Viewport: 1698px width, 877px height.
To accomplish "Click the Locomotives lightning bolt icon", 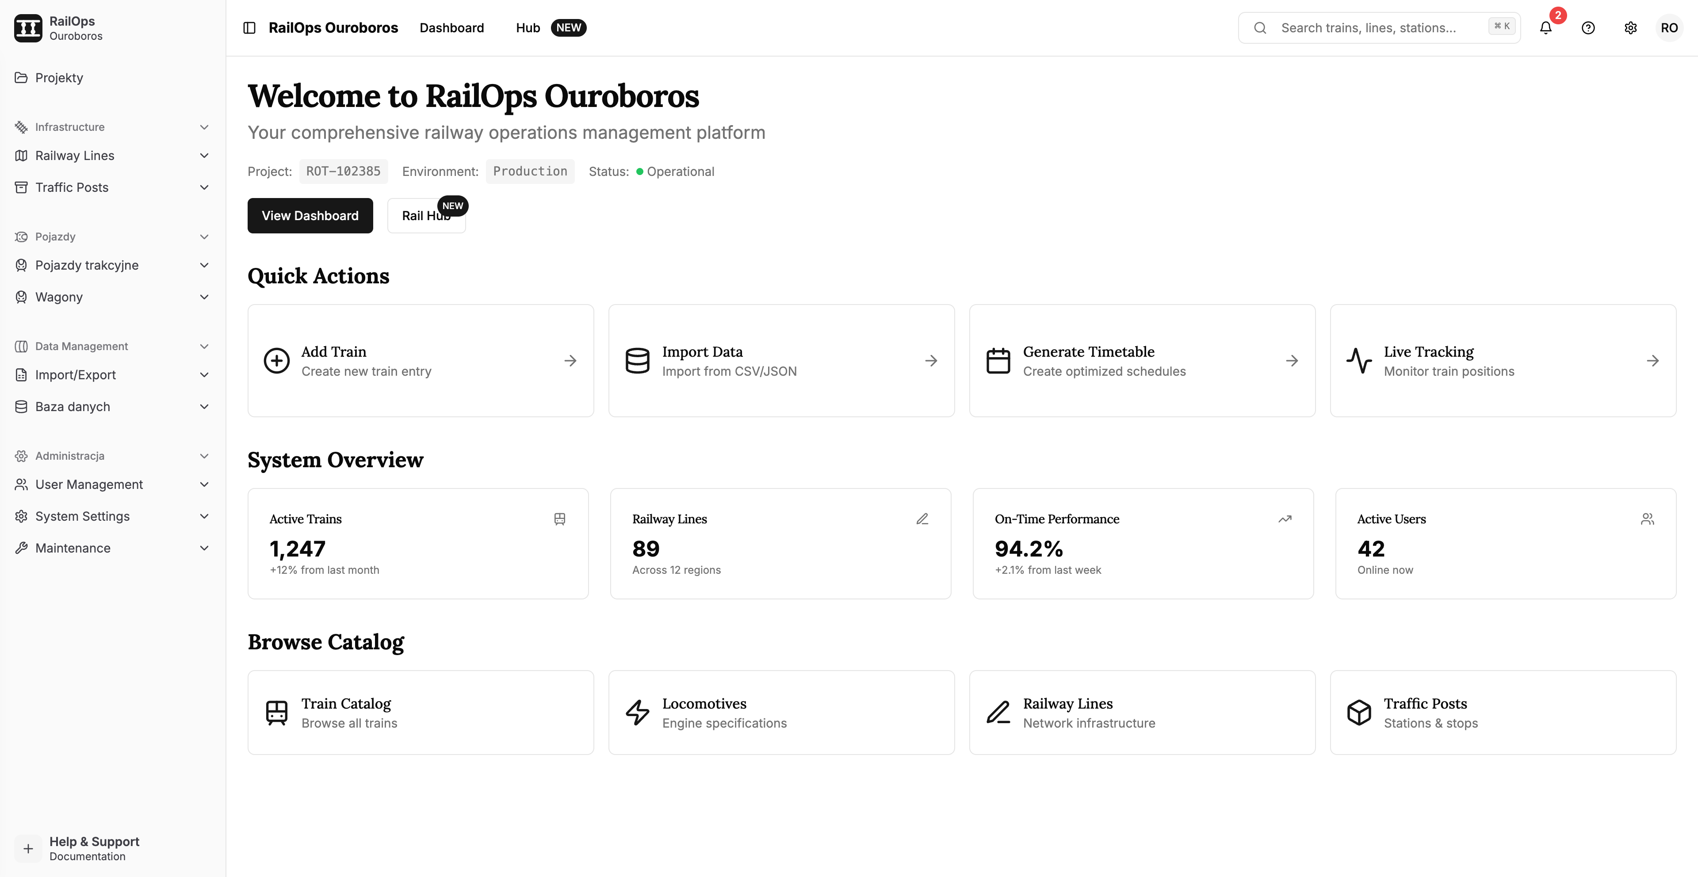I will pyautogui.click(x=637, y=712).
